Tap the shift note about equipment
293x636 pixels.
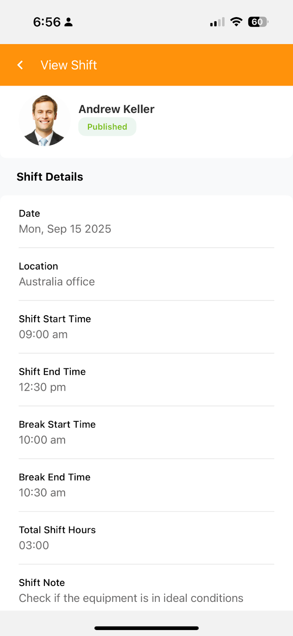131,598
